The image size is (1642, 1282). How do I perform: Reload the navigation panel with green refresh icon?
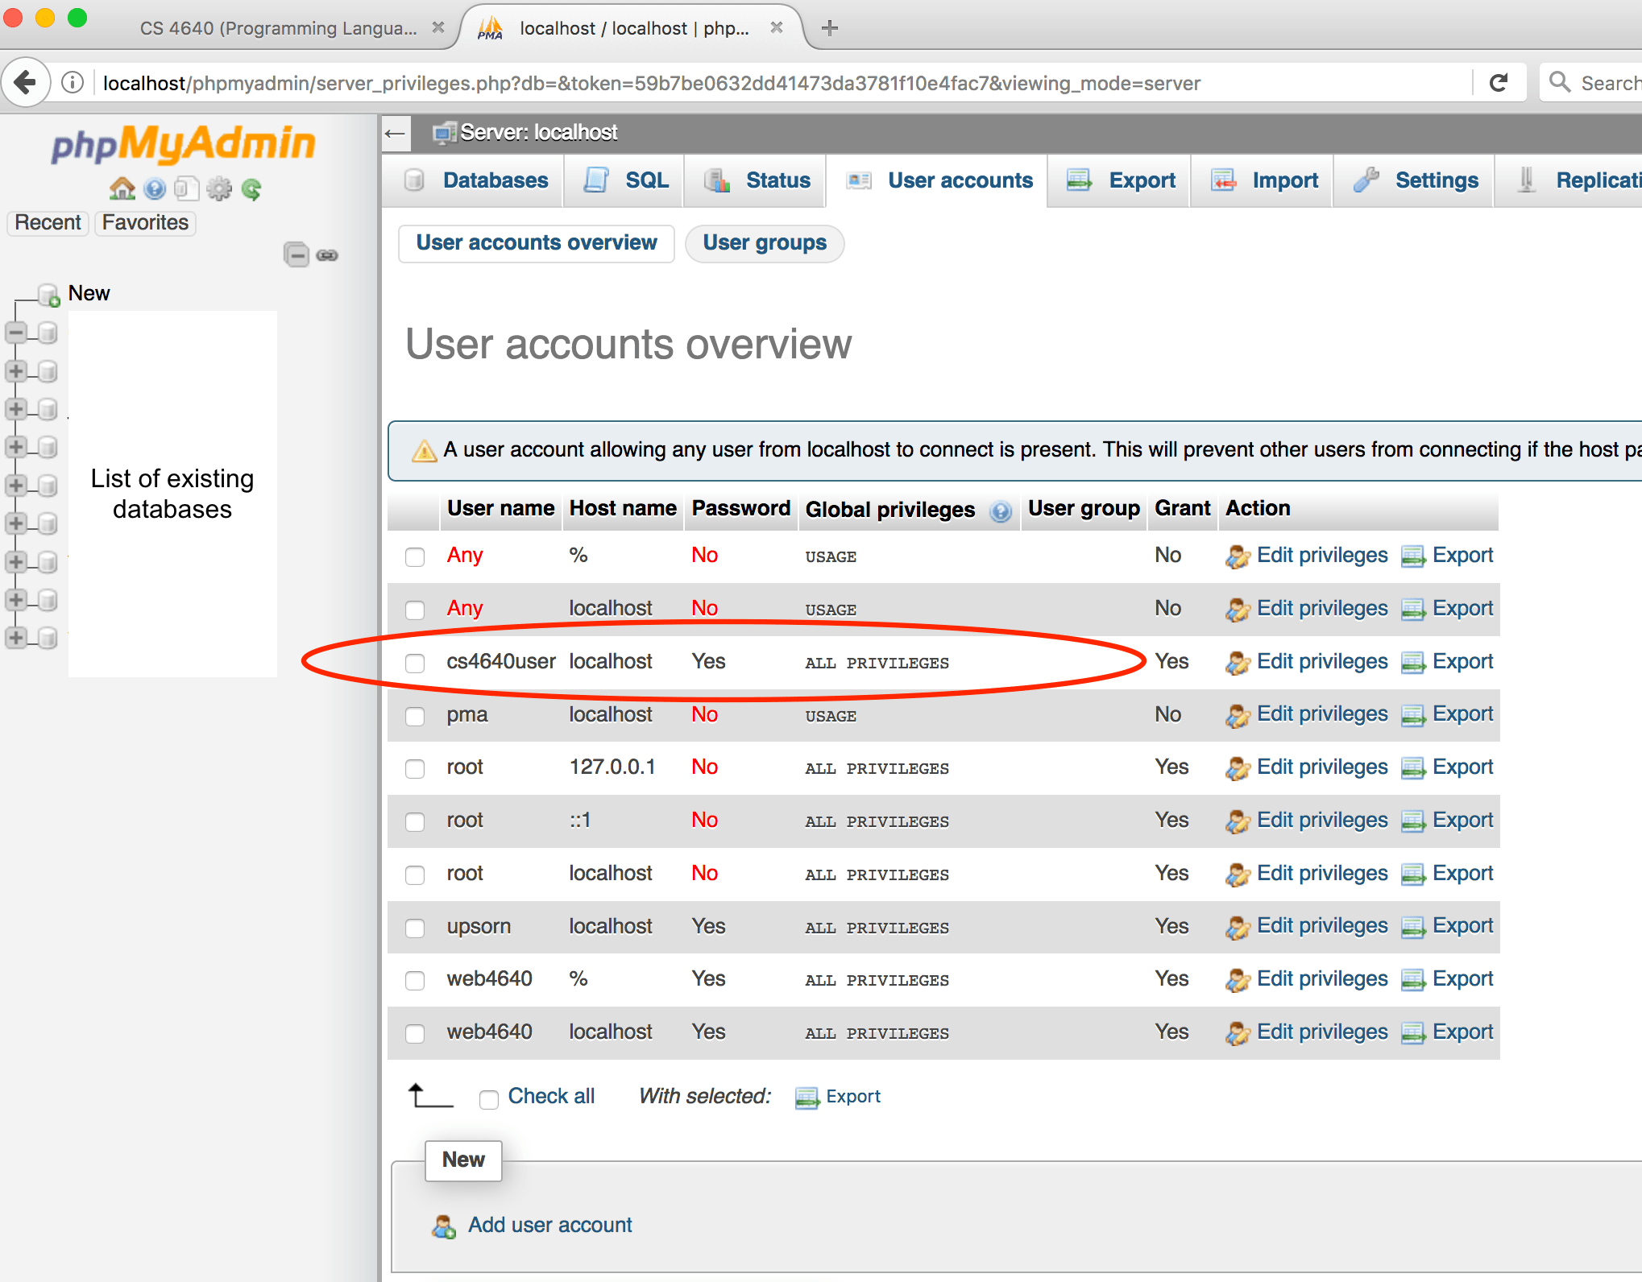[252, 188]
